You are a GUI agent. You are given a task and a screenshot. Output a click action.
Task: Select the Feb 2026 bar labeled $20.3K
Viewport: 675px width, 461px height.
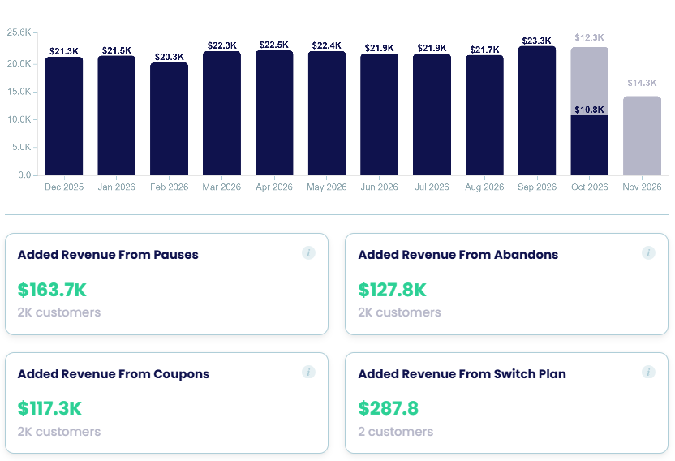pyautogui.click(x=170, y=119)
